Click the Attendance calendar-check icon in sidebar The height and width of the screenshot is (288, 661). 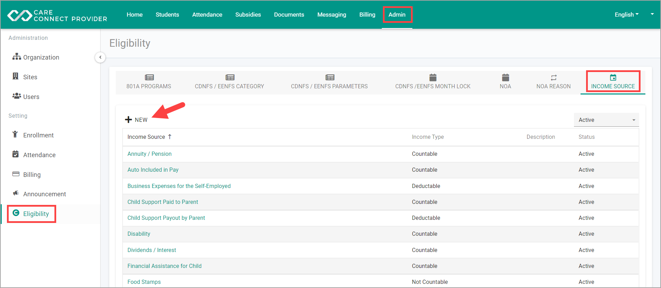point(16,154)
